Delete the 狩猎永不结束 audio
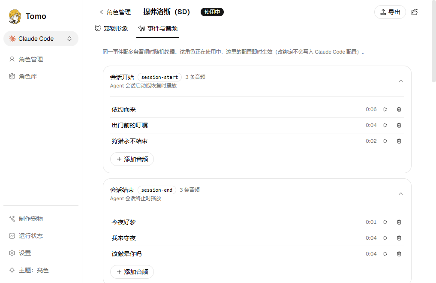The width and height of the screenshot is (436, 283). click(399, 141)
